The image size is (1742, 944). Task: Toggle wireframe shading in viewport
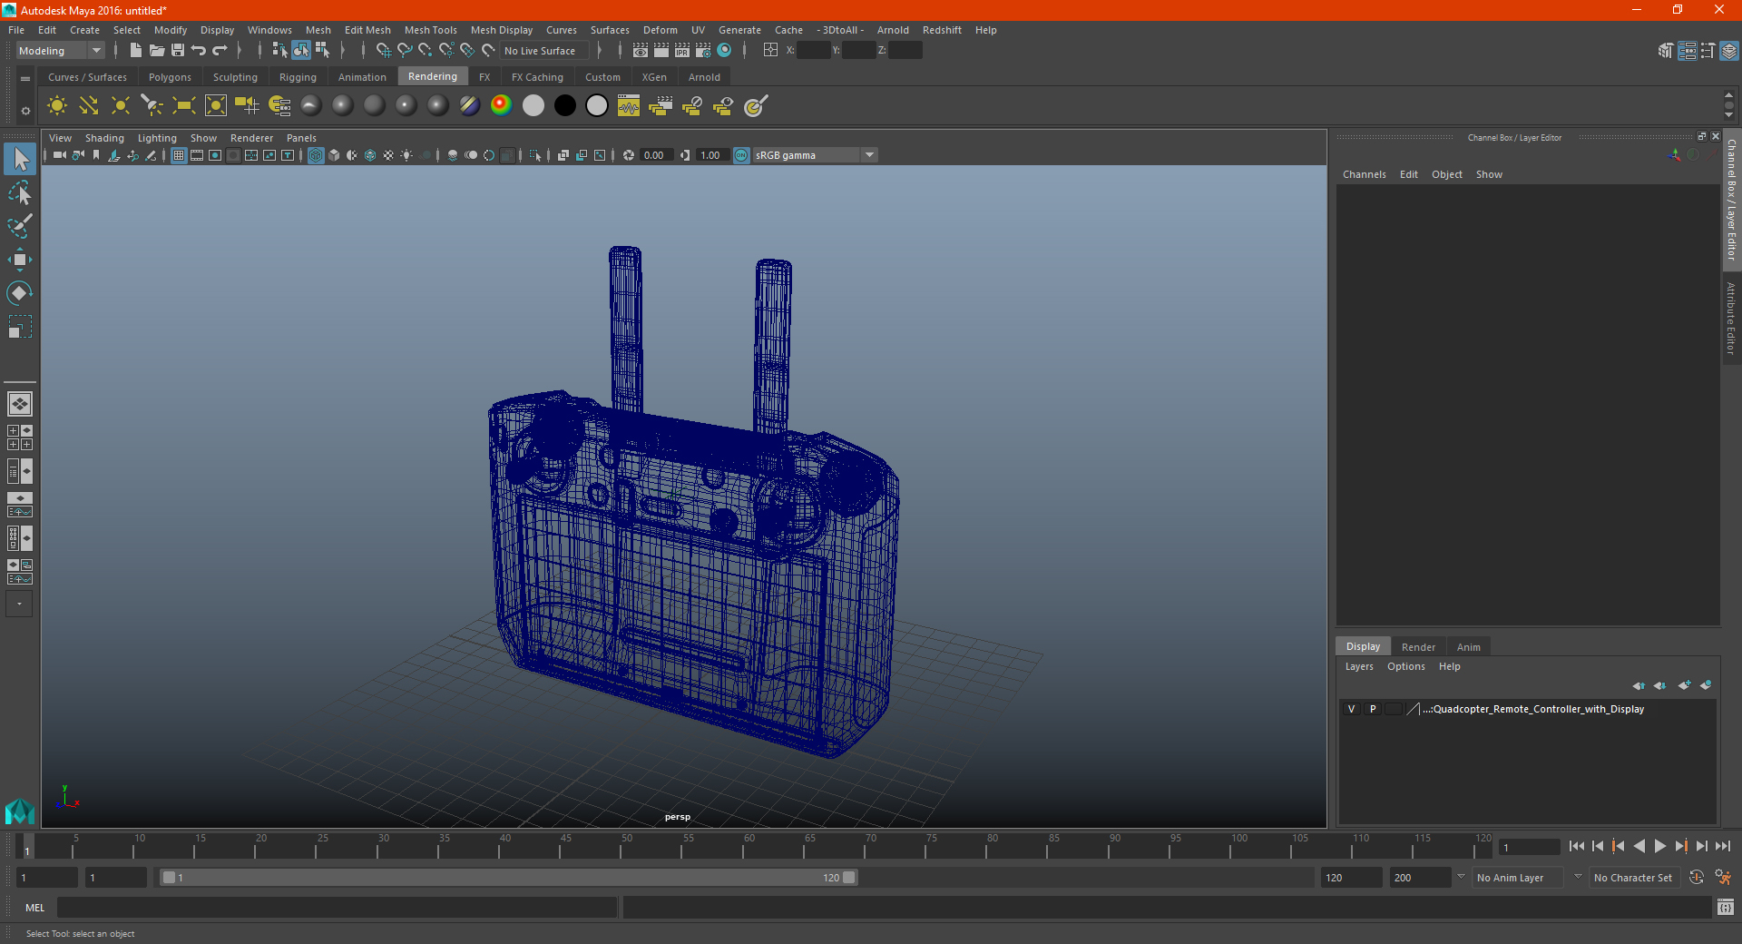pyautogui.click(x=316, y=155)
